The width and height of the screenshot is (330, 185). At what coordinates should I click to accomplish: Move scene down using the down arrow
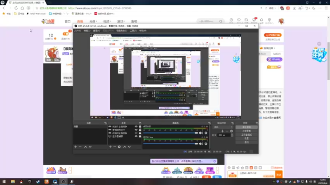coord(90,147)
